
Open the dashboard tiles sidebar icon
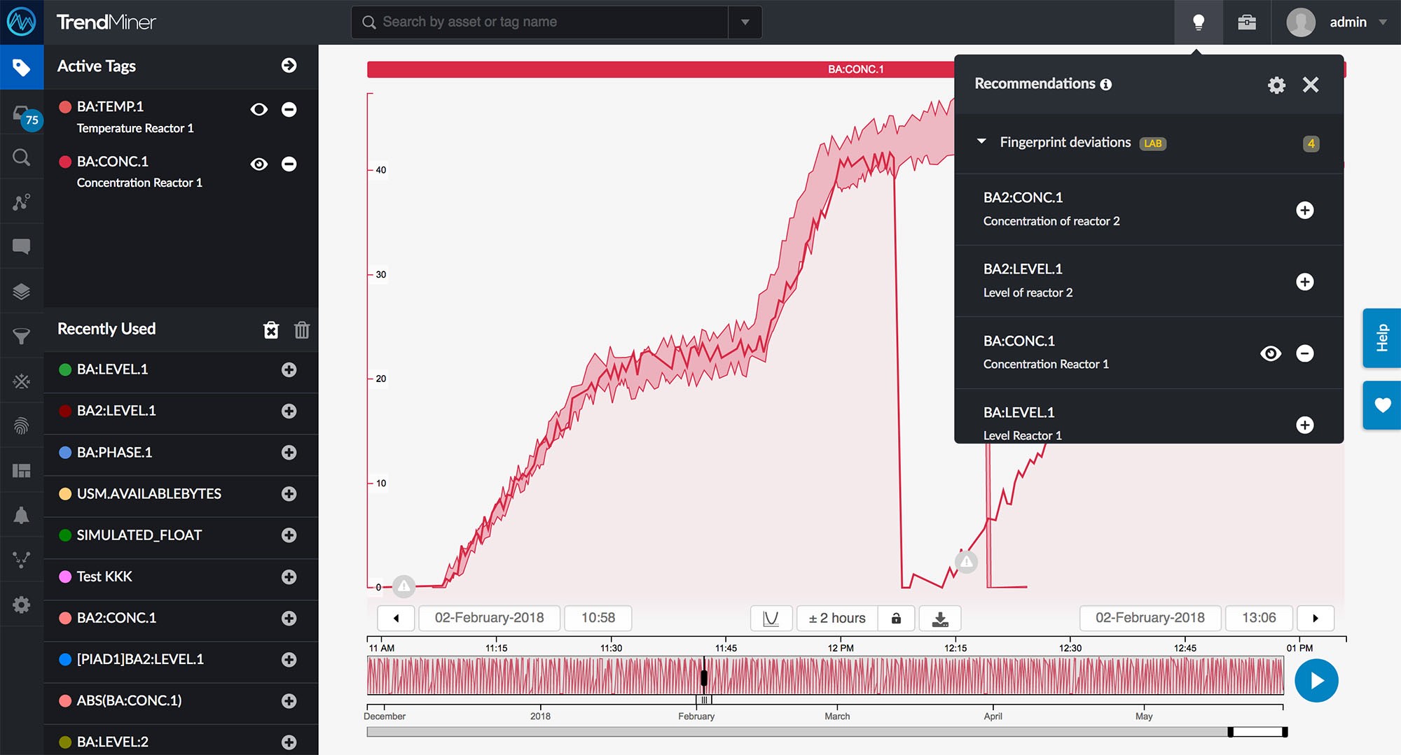click(x=22, y=470)
